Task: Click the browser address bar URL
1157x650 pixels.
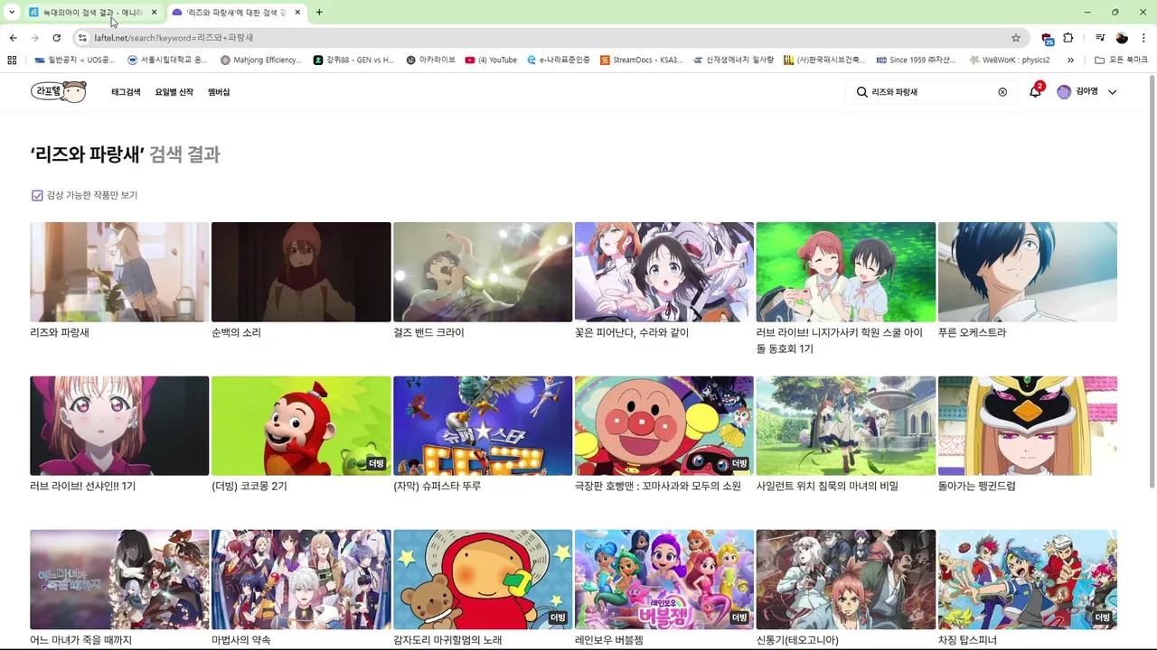Action: 174,38
